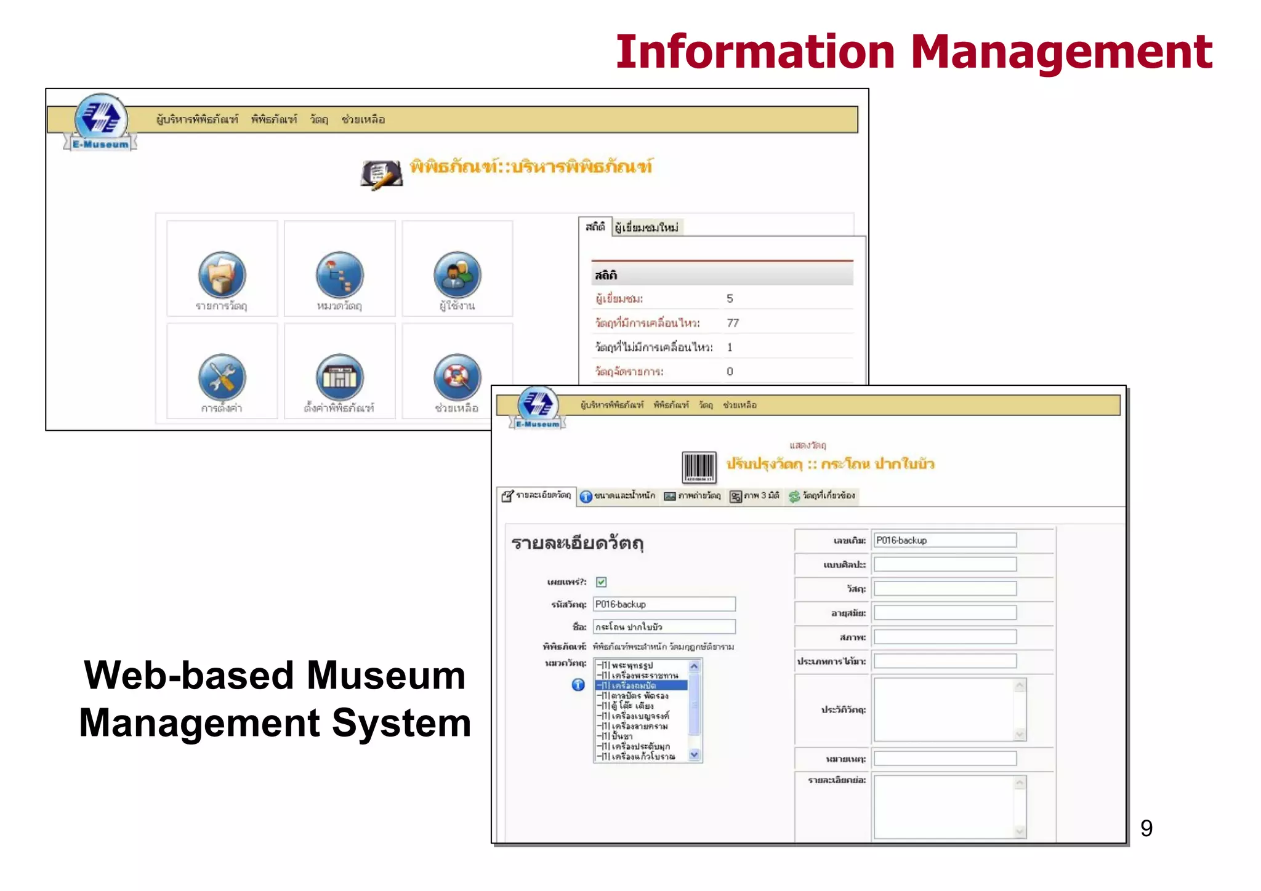Image resolution: width=1261 pixels, height=891 pixels.
Task: Switch to the สถิติ statistics tab
Action: click(595, 226)
